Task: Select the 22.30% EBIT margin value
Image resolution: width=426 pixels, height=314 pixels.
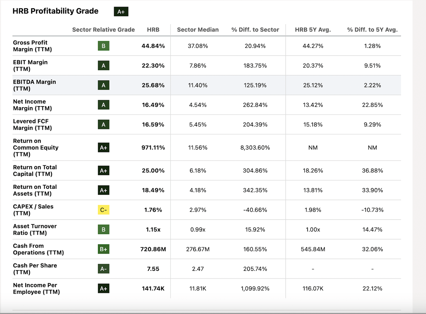Action: pyautogui.click(x=153, y=66)
